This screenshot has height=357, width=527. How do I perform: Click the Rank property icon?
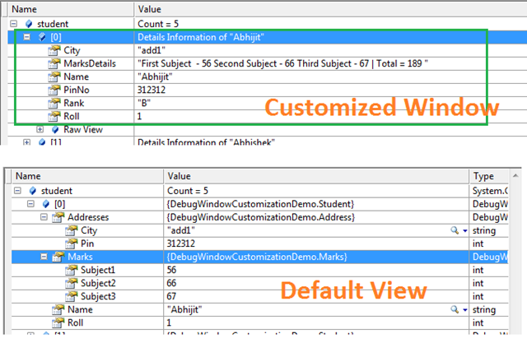[x=54, y=104]
